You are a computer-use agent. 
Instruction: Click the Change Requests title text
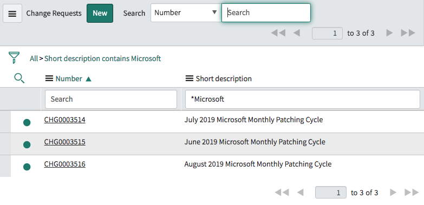click(54, 13)
